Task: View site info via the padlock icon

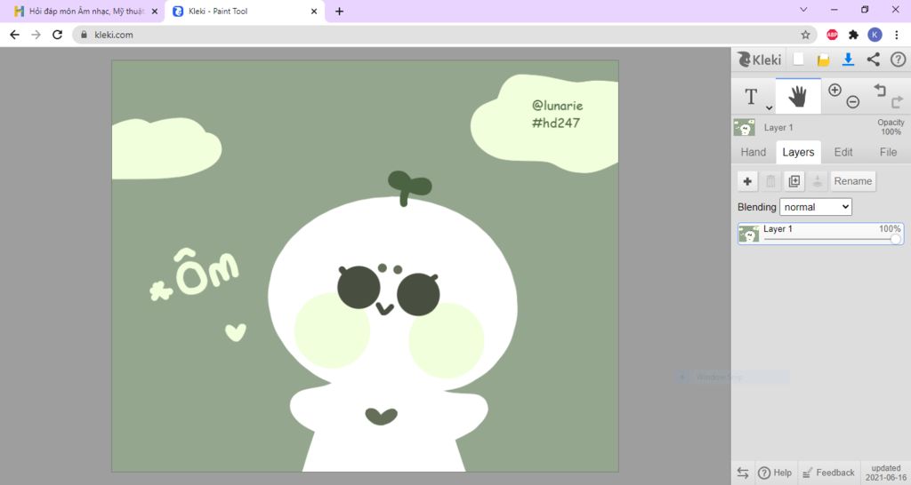Action: [x=84, y=35]
